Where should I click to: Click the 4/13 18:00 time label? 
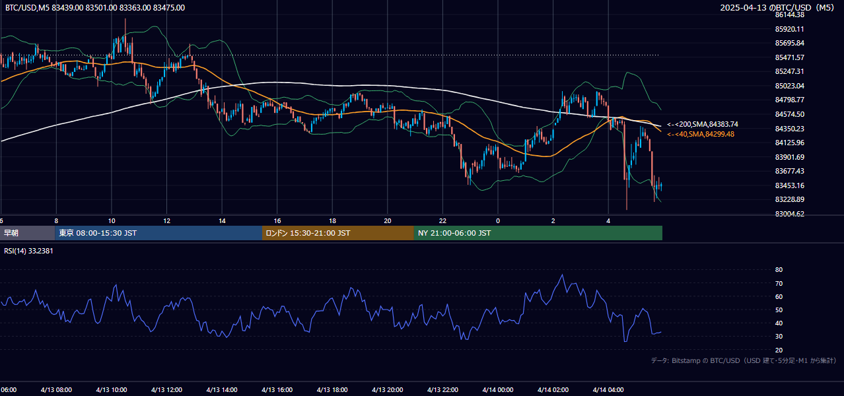coord(332,389)
